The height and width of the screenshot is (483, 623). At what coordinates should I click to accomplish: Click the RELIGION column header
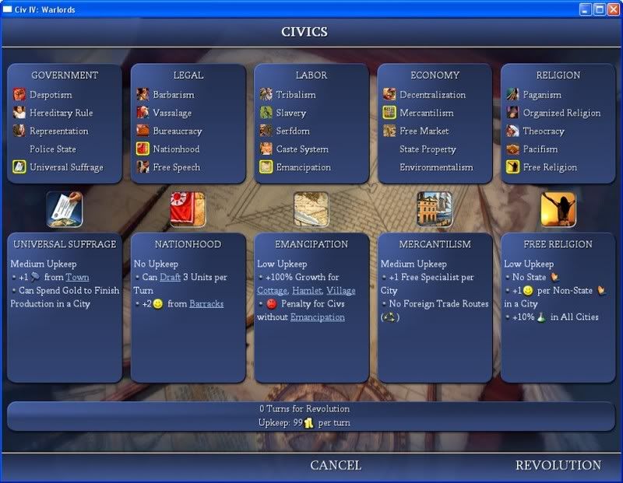coord(558,75)
